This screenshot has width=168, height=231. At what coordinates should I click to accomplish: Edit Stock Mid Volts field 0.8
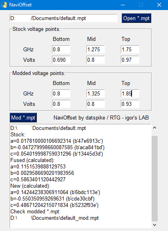(95, 60)
